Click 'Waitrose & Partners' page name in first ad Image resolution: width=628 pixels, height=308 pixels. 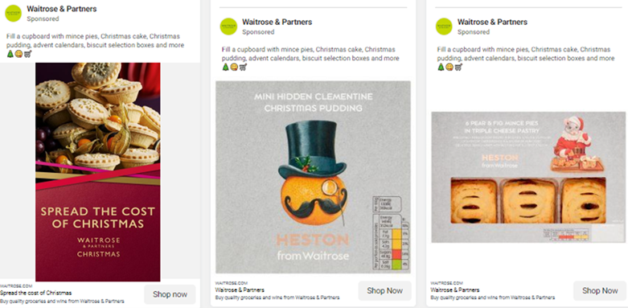pos(62,9)
